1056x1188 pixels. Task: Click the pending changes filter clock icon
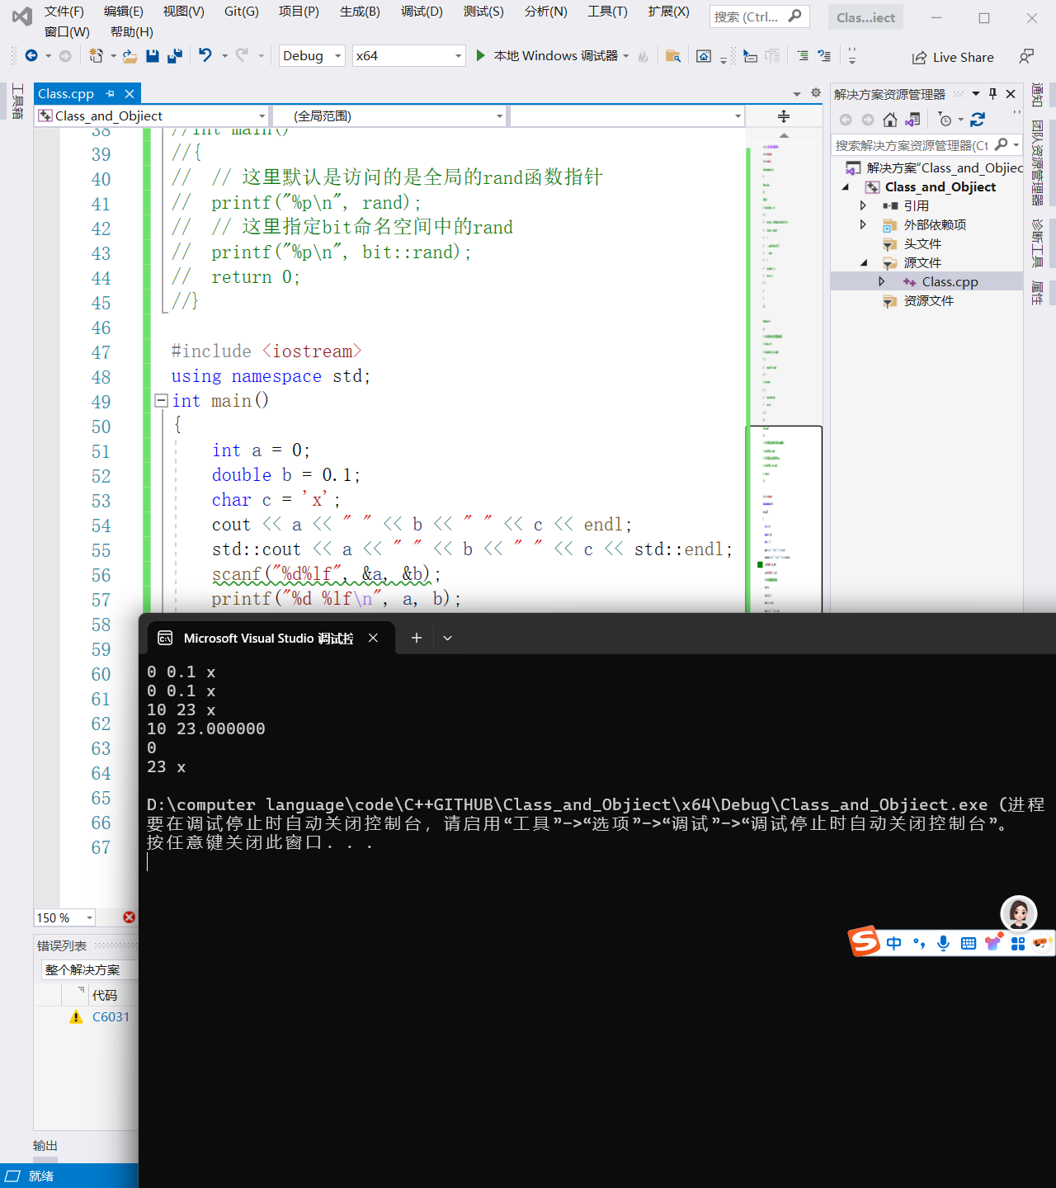pos(945,120)
